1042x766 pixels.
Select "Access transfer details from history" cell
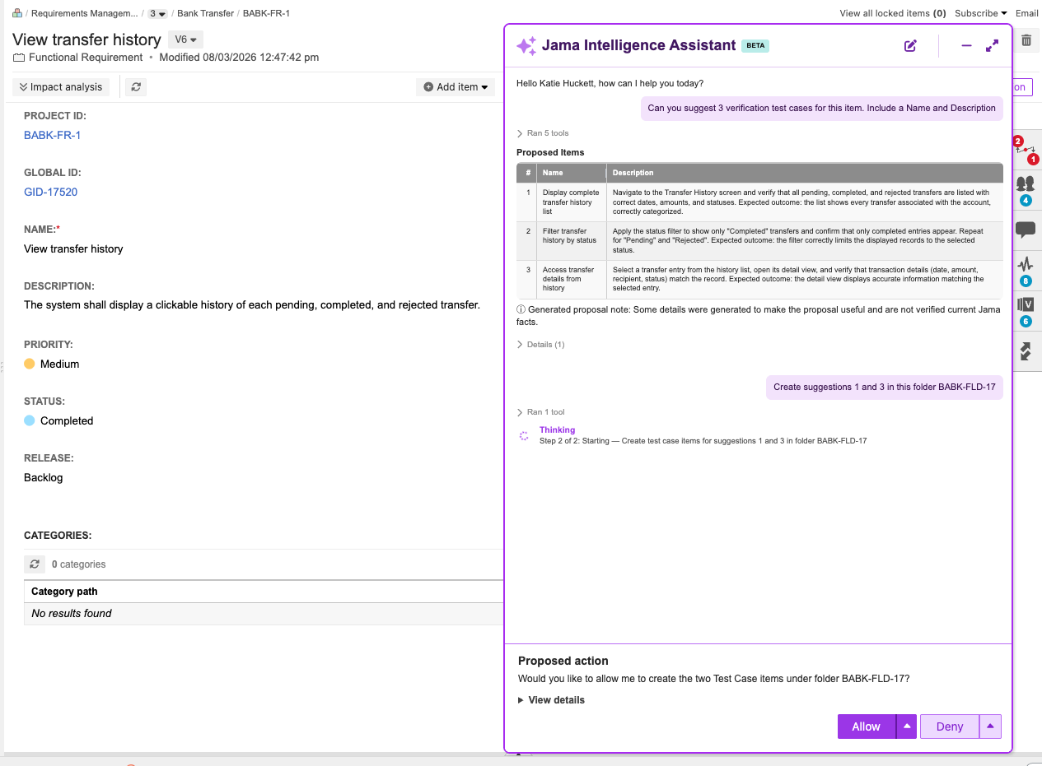(x=572, y=279)
